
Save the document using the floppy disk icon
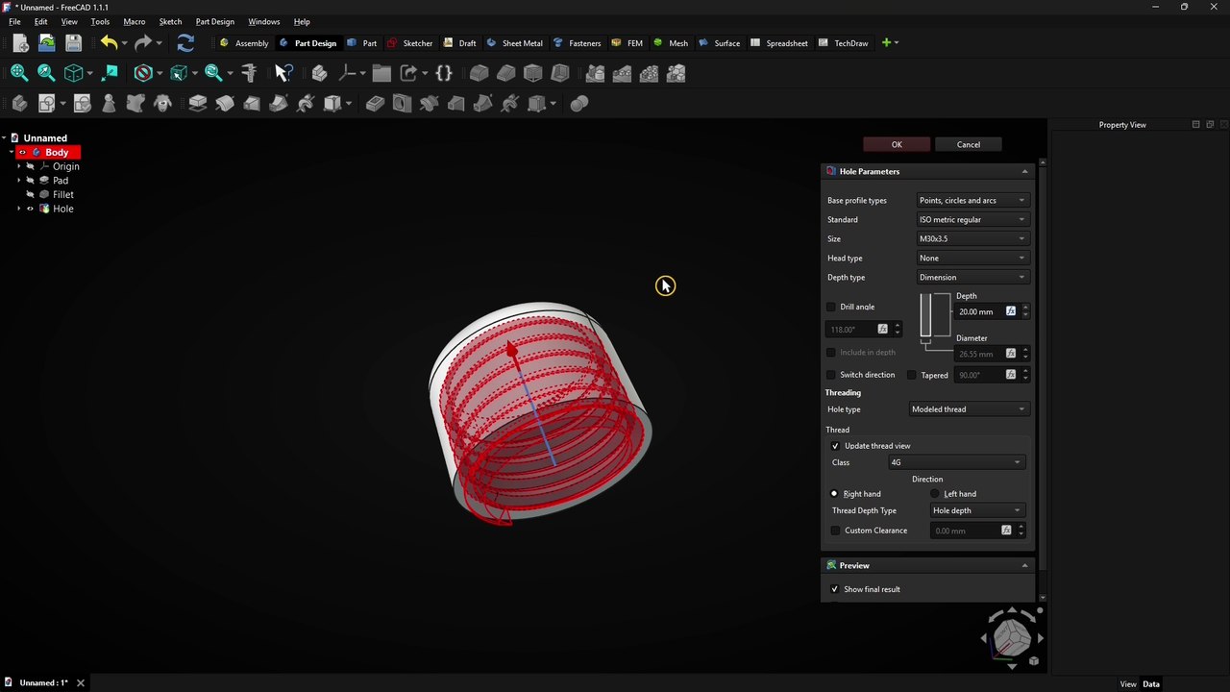[x=73, y=43]
